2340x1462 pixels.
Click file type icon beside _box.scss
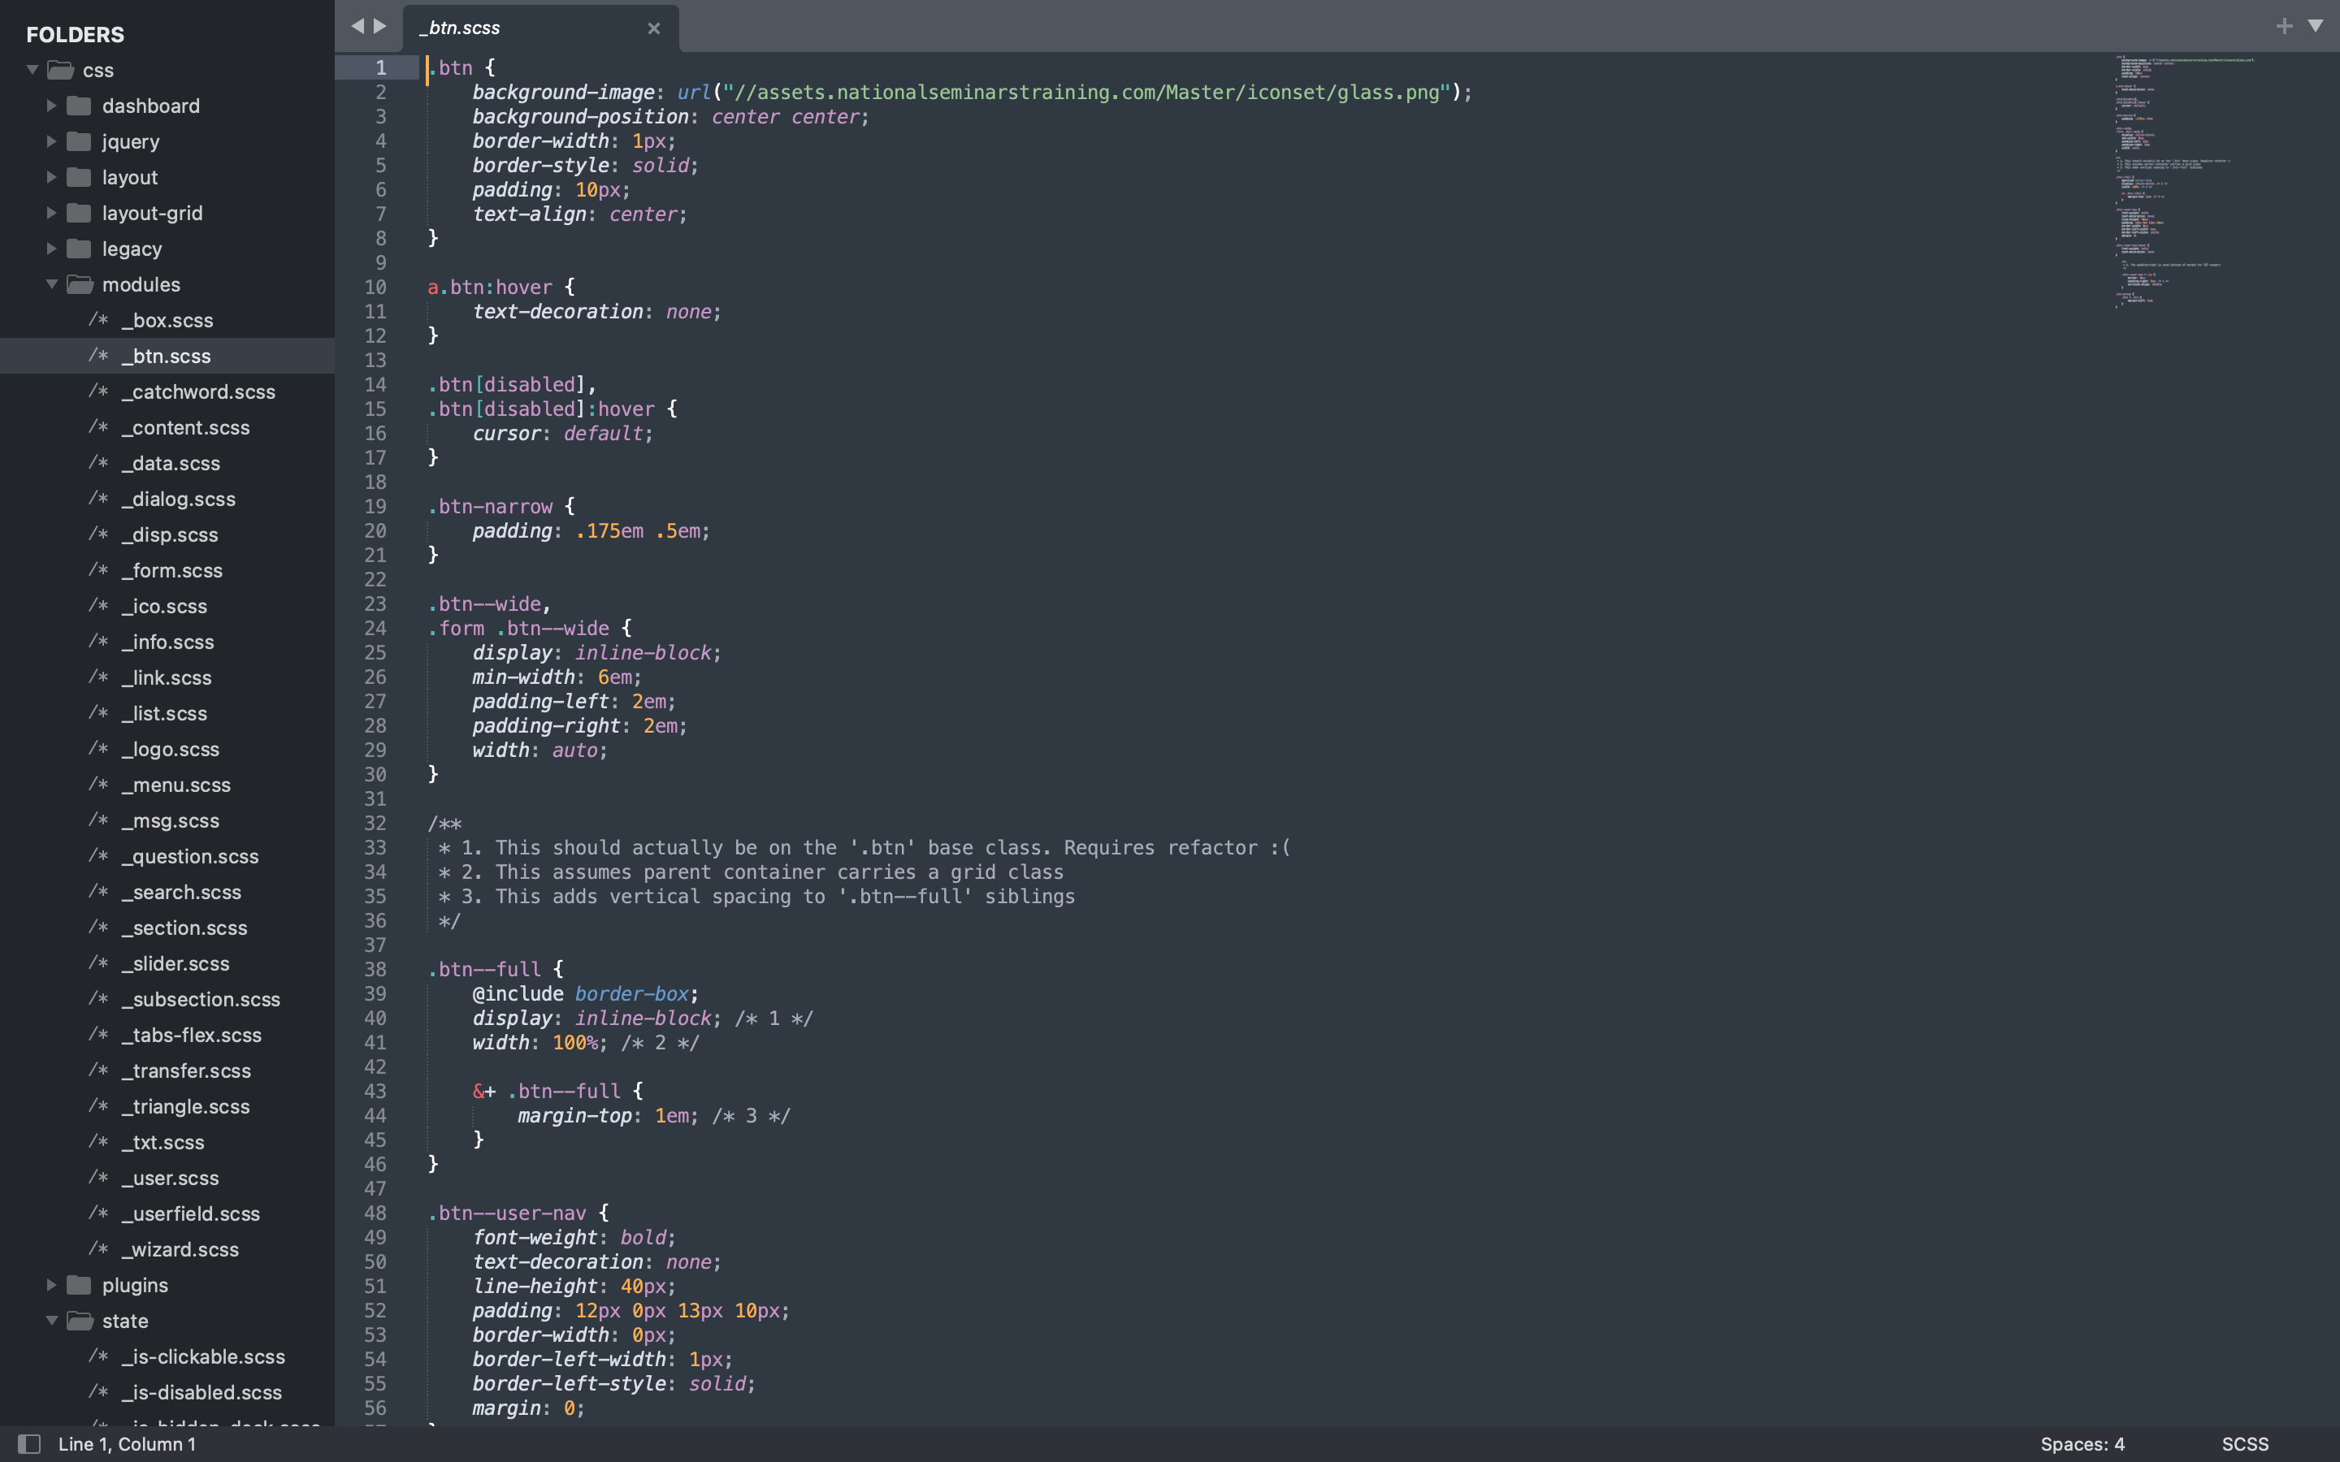click(x=98, y=320)
